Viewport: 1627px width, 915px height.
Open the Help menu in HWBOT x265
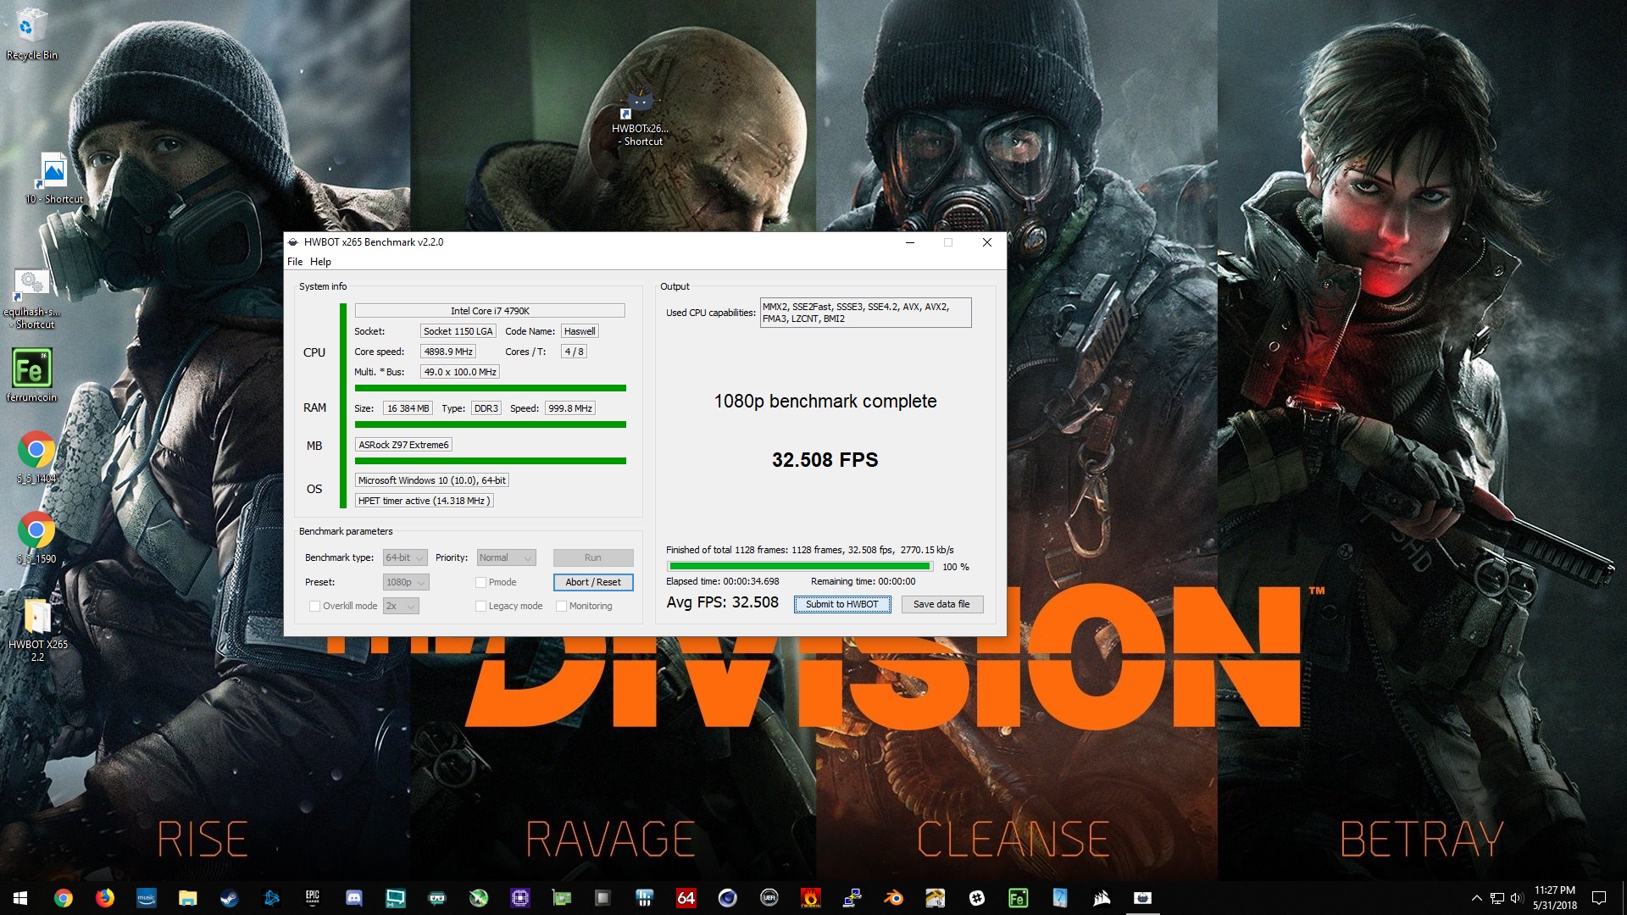point(320,262)
